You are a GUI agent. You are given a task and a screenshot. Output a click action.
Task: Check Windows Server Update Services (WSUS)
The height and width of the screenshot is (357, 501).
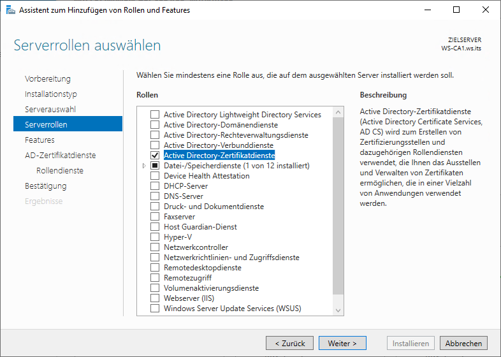pos(155,309)
